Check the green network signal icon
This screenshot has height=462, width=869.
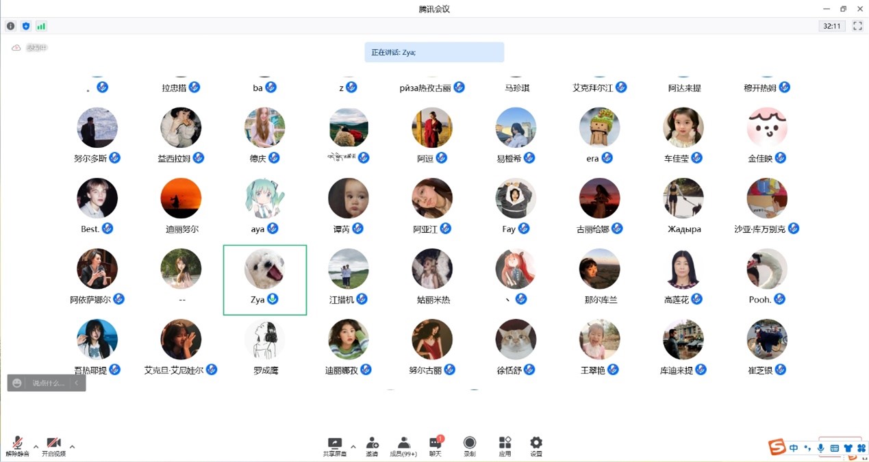click(x=41, y=26)
